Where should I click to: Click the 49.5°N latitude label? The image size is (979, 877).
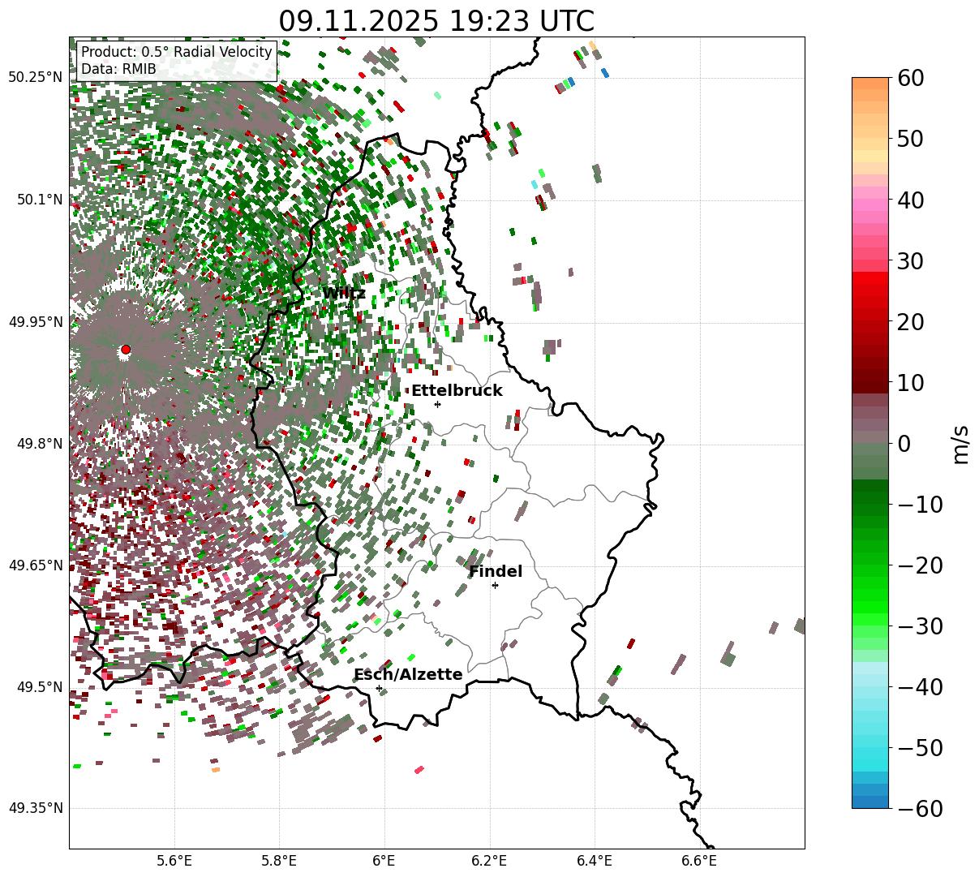point(39,687)
